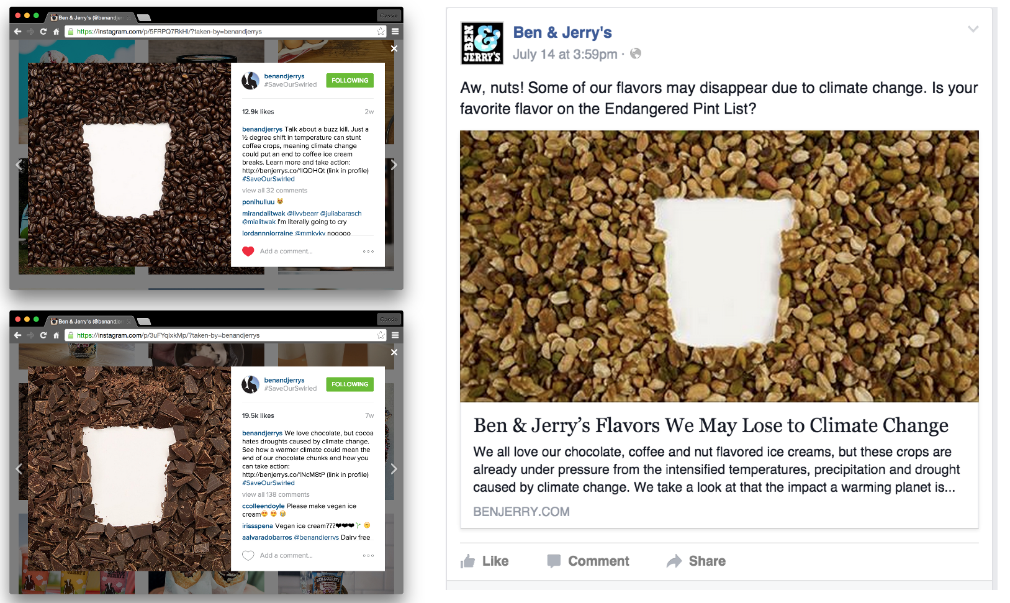View all 138 comments link
1010x603 pixels.
(276, 494)
